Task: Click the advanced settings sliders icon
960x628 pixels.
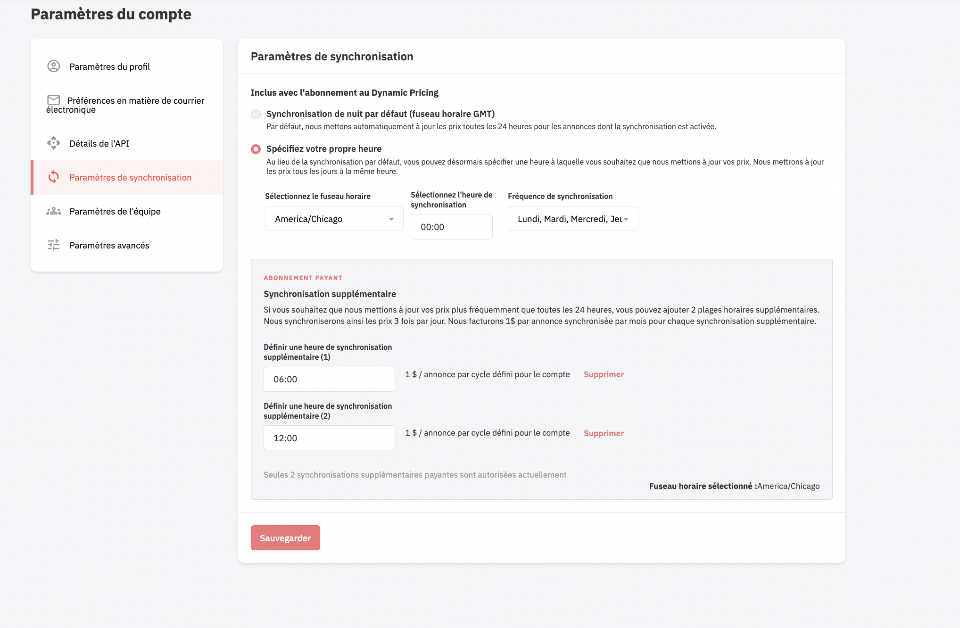Action: (54, 245)
